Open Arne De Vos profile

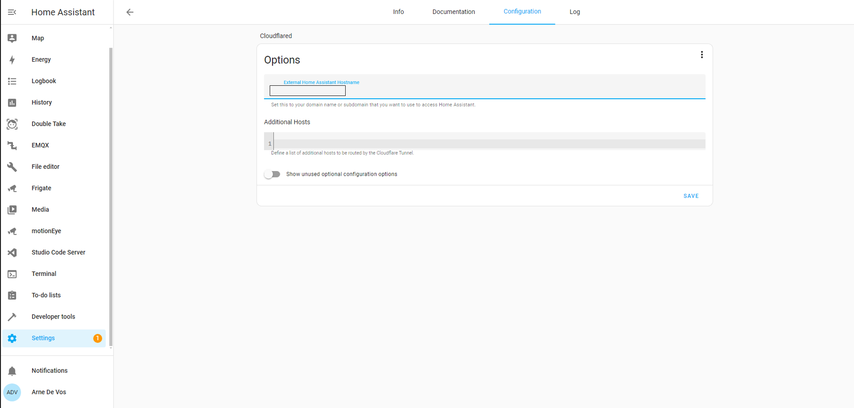54,392
